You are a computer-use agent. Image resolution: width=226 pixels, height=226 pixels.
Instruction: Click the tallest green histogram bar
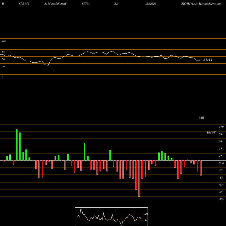[x=17, y=145]
